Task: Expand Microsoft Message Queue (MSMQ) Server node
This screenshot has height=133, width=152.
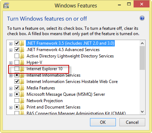Action: (x=11, y=95)
